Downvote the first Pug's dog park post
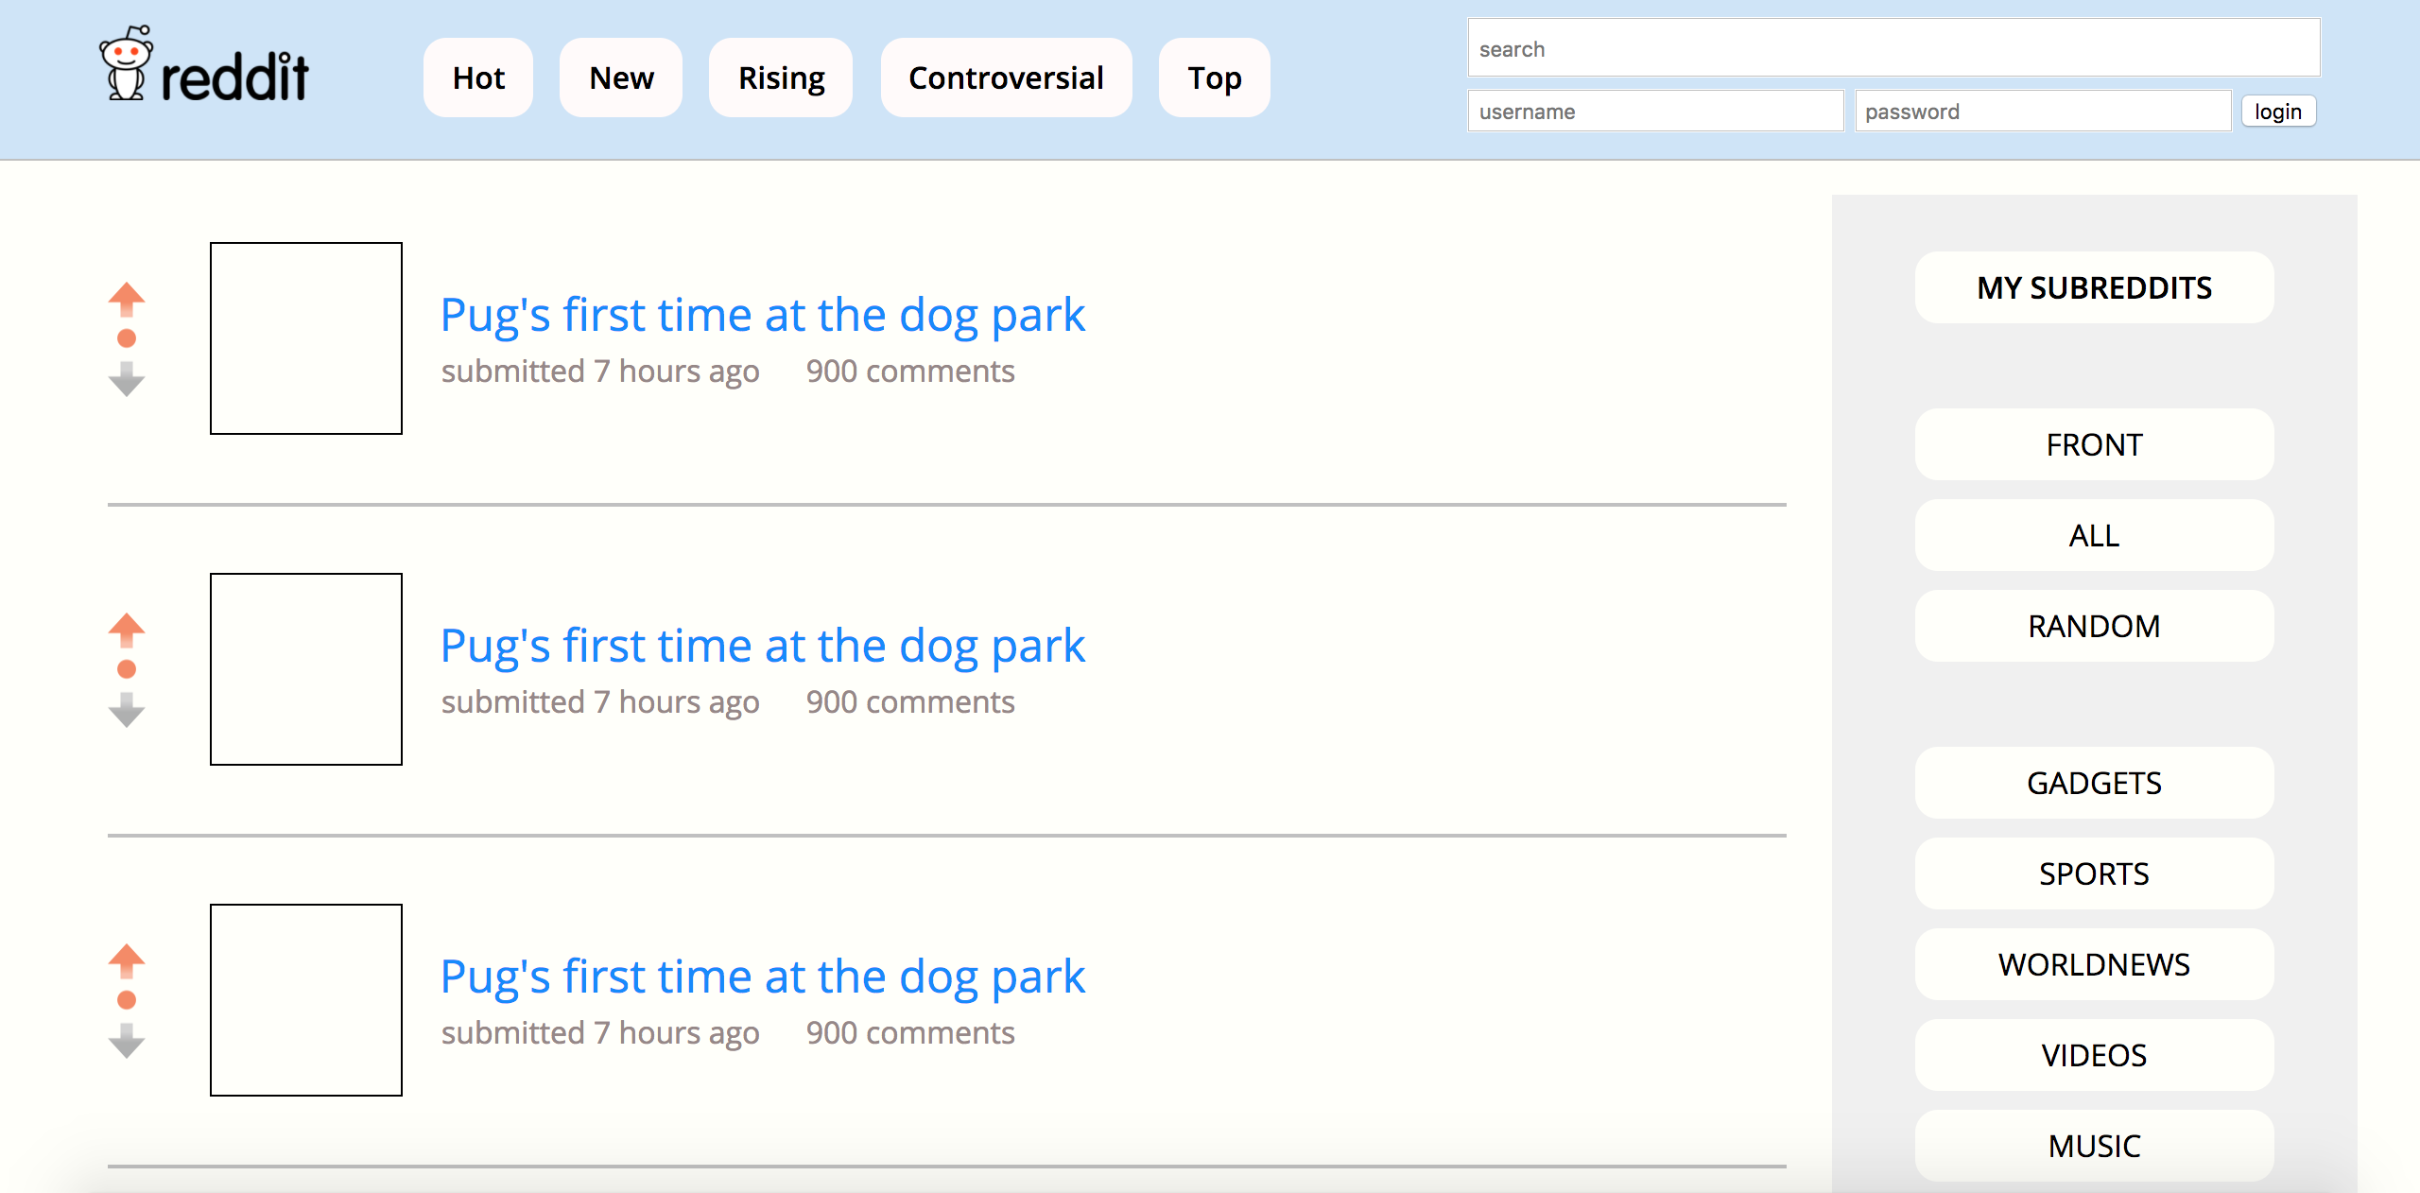 [x=127, y=378]
